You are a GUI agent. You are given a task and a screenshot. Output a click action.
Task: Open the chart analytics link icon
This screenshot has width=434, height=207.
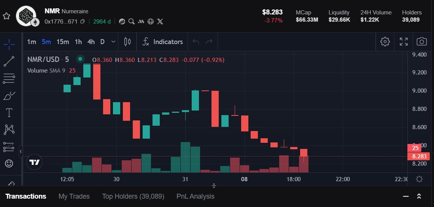122,22
